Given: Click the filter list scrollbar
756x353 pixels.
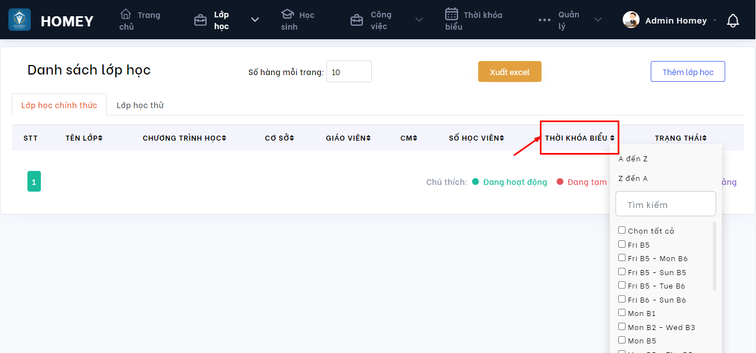Looking at the screenshot, I should 714,256.
